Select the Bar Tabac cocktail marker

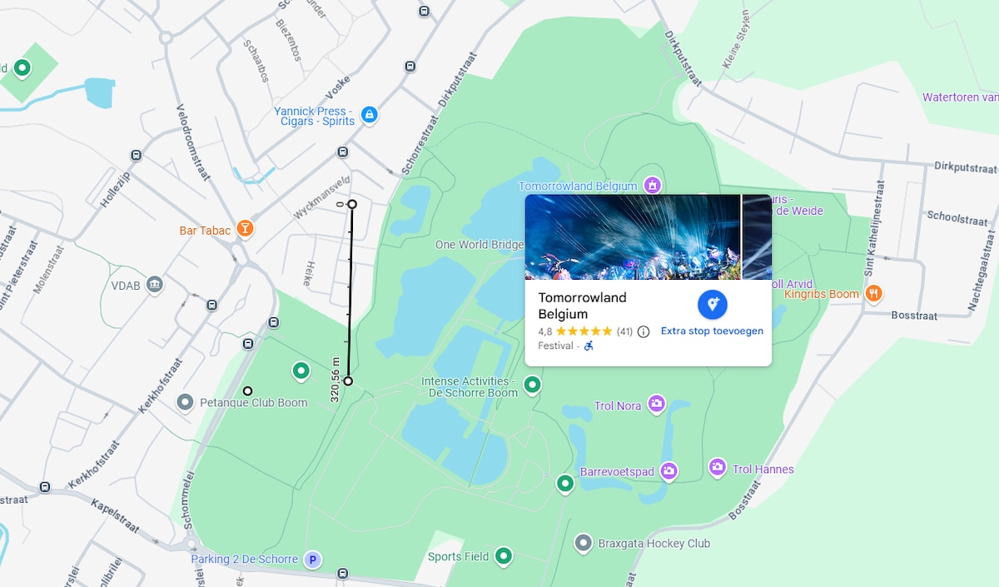[x=245, y=228]
